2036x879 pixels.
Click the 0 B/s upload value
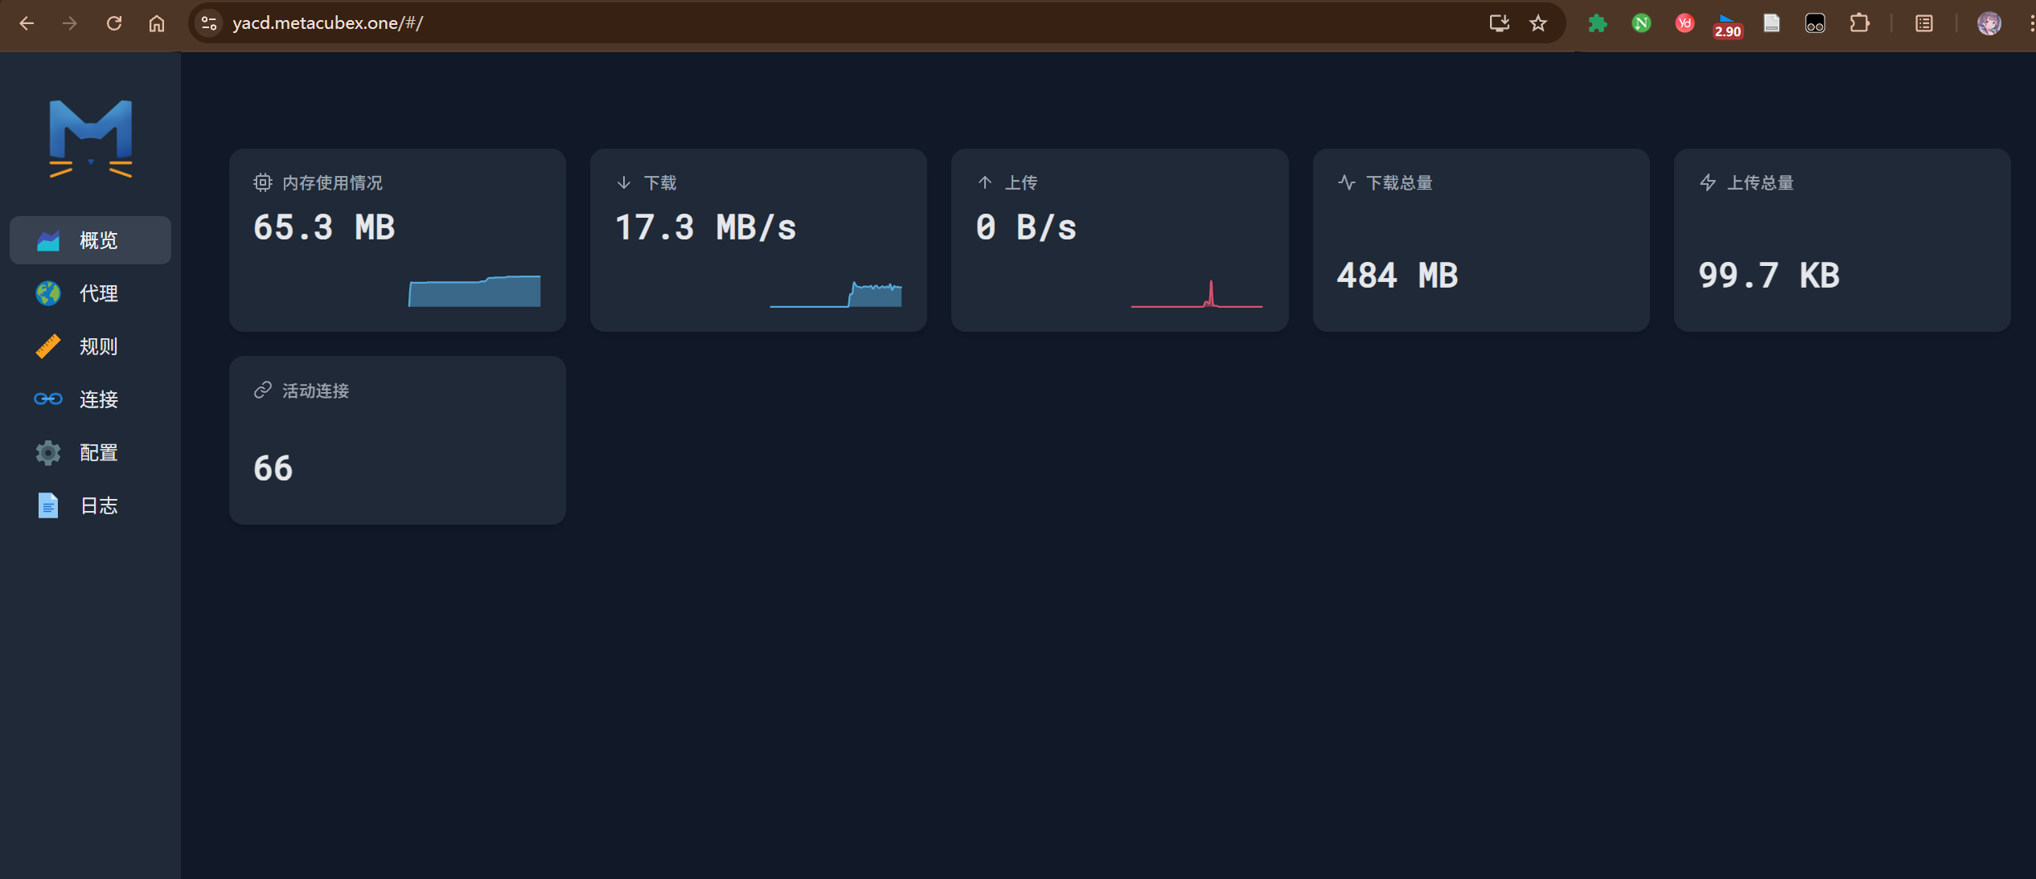click(1026, 227)
